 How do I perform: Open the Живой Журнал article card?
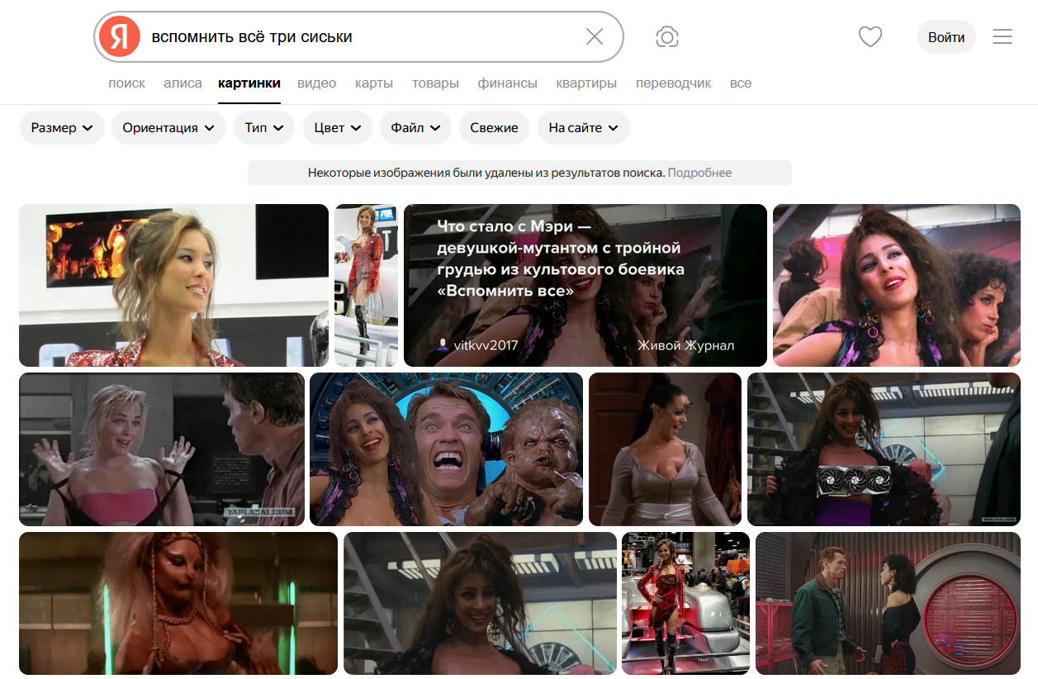point(585,285)
